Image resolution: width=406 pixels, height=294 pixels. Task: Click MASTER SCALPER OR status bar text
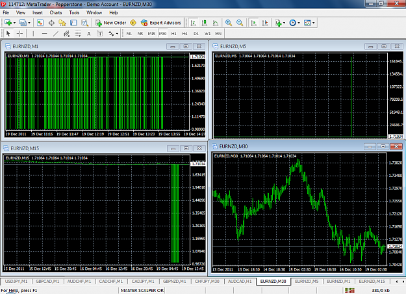pyautogui.click(x=142, y=290)
